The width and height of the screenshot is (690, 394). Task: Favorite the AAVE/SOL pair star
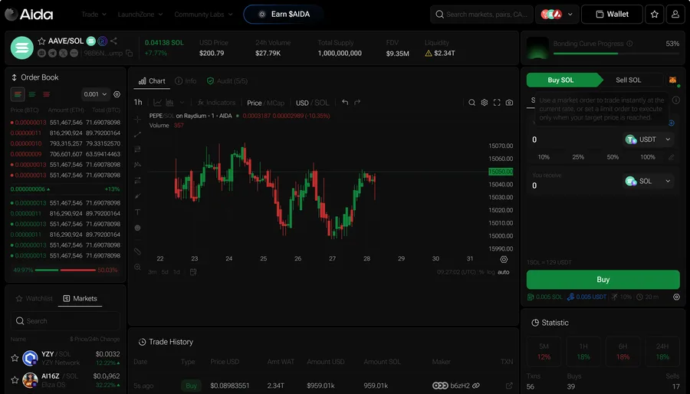click(41, 41)
